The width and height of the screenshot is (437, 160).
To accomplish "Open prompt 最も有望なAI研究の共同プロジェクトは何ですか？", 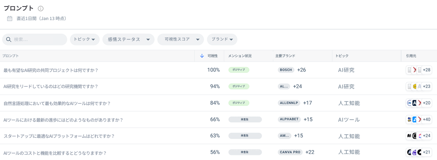I will (51, 70).
